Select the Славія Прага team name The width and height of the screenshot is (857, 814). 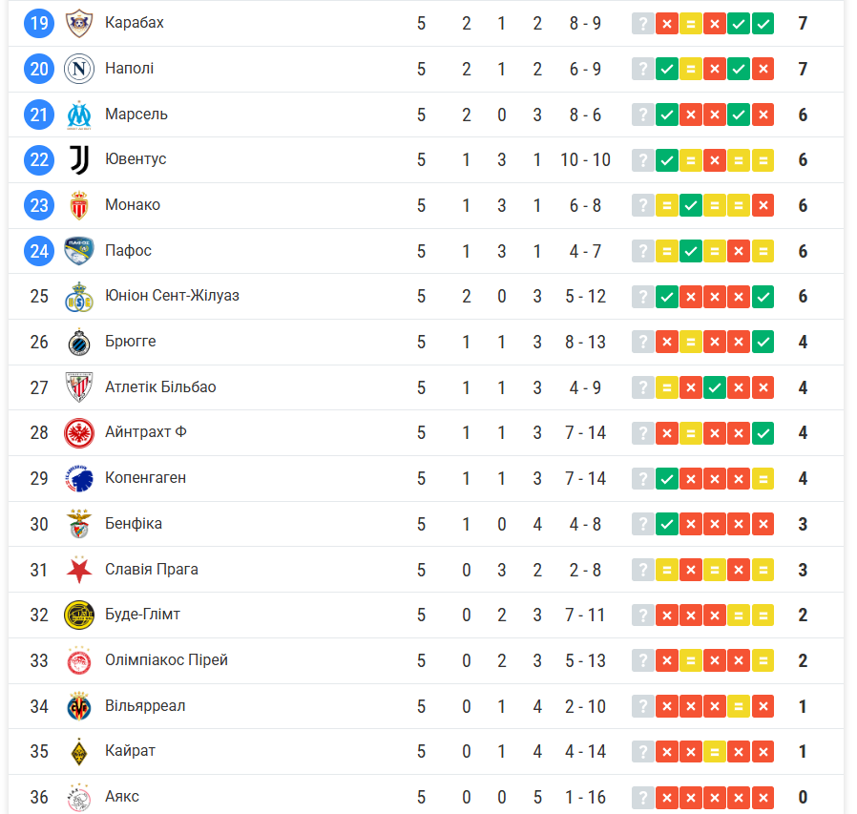click(152, 570)
